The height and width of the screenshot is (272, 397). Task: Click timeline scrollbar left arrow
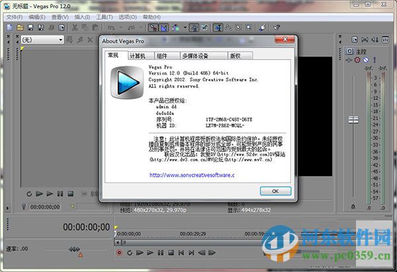point(118,243)
